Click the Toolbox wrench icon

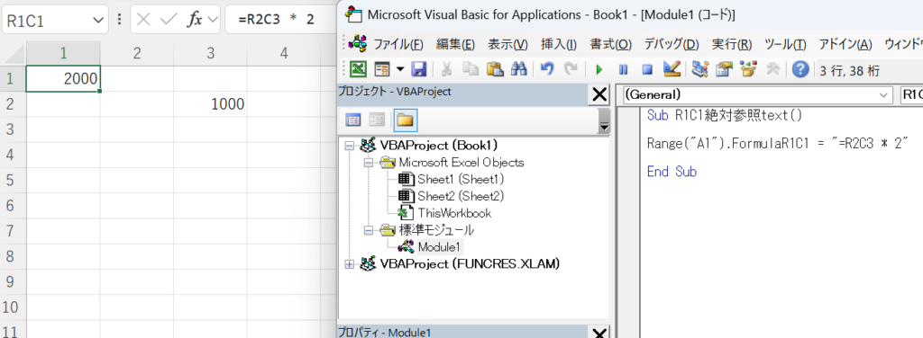pos(772,70)
